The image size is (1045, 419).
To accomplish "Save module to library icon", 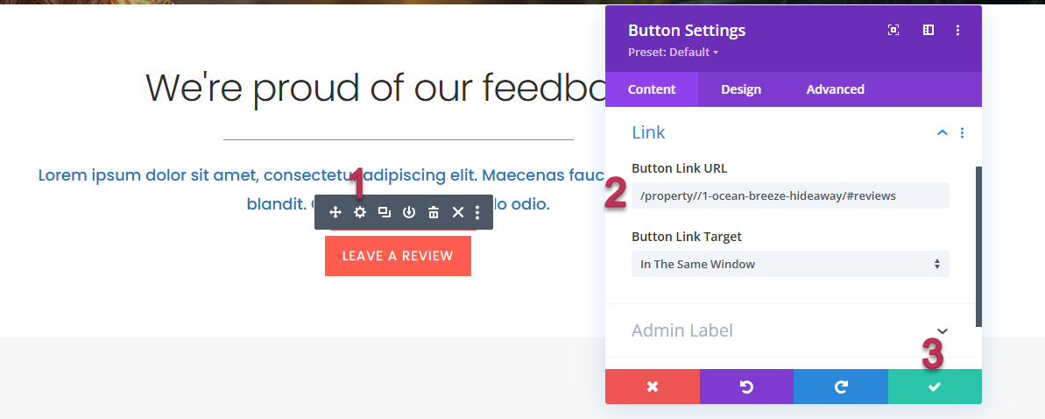I will pos(408,212).
